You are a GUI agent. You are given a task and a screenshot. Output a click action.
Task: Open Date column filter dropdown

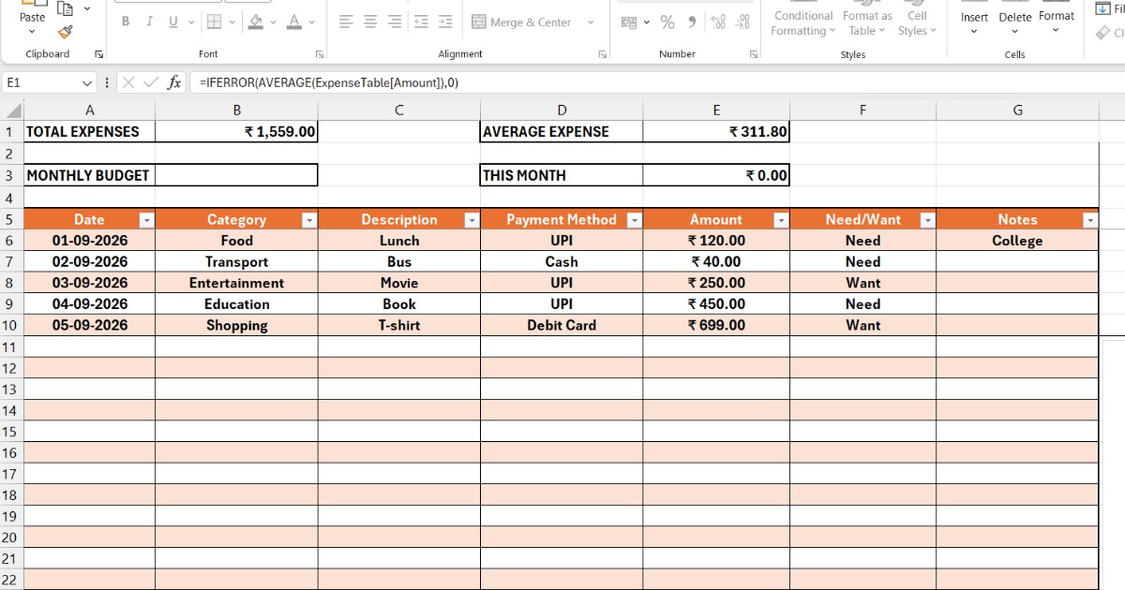145,220
